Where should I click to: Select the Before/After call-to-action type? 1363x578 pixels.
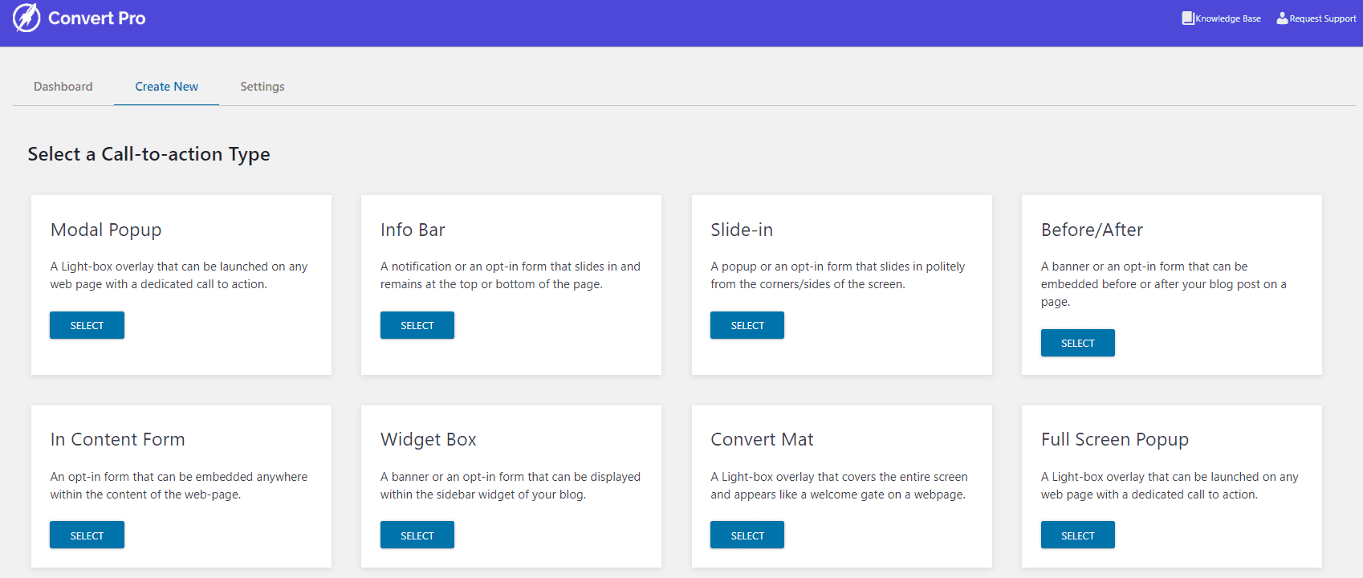[x=1077, y=343]
